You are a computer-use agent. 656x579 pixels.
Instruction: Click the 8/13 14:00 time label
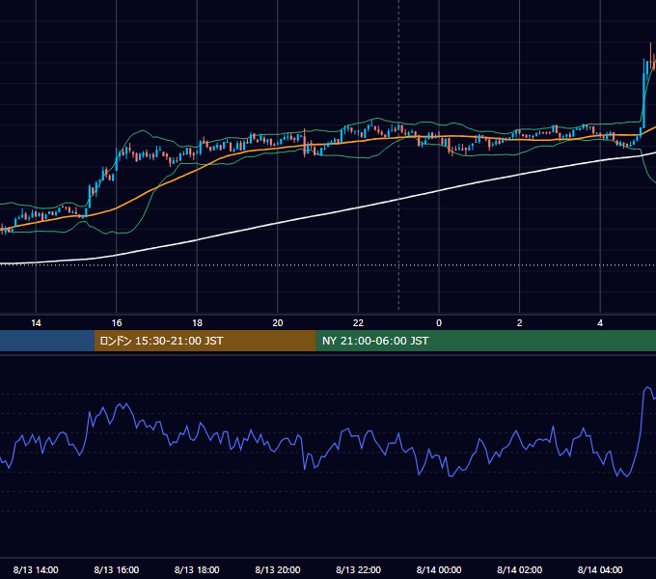pos(36,569)
